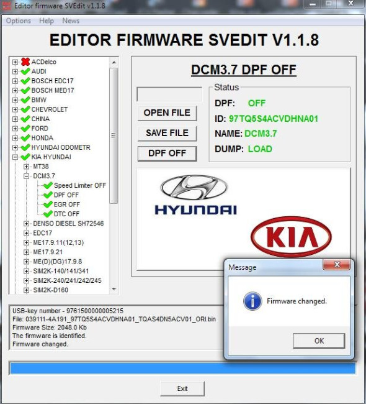Select Speed Limiter OFF tree item
The height and width of the screenshot is (404, 366).
coord(80,185)
